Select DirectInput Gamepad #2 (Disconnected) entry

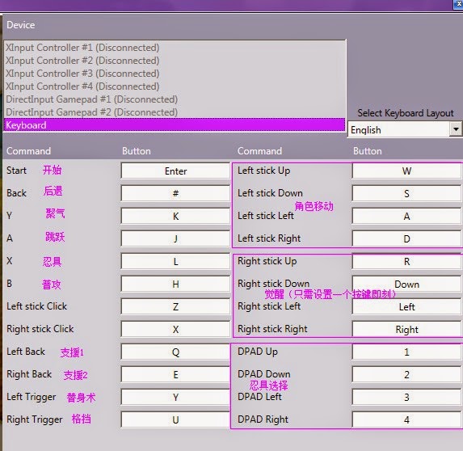(x=175, y=112)
